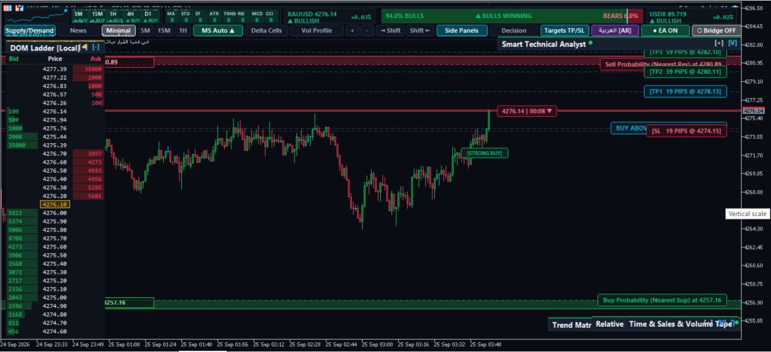Shift chart left with Shift arrow button

click(420, 31)
